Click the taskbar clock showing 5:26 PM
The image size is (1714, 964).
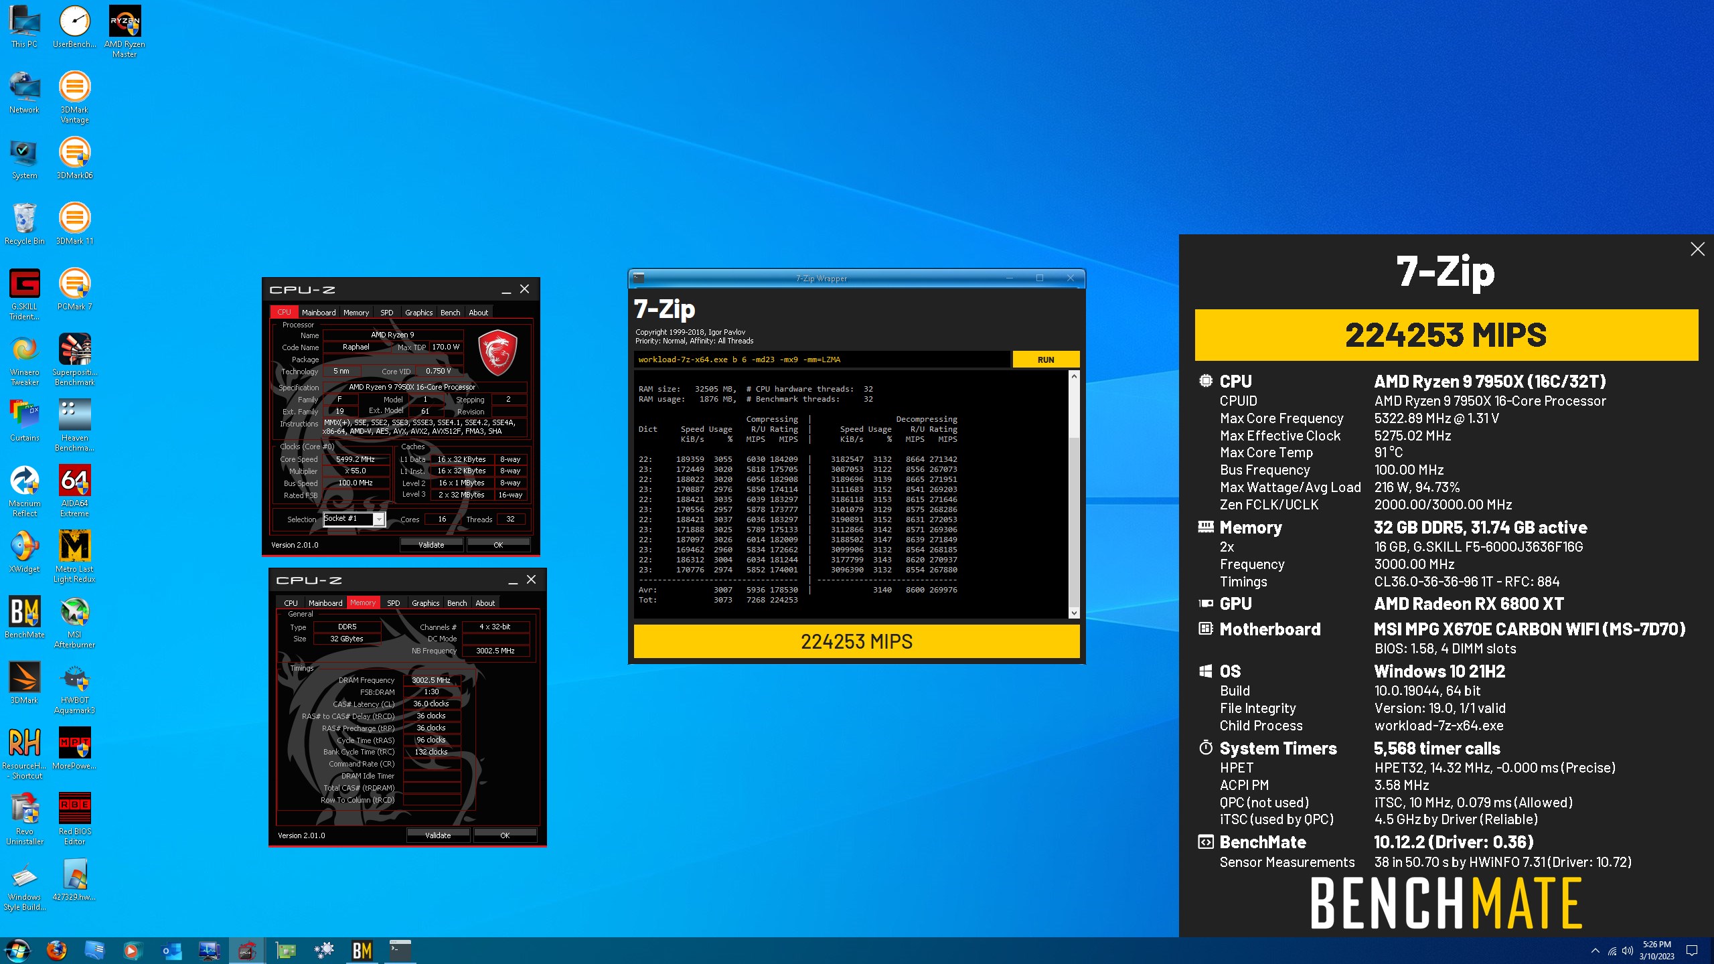coord(1656,950)
